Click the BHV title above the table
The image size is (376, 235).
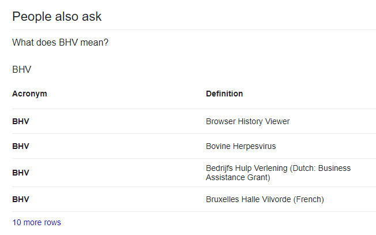(x=21, y=70)
